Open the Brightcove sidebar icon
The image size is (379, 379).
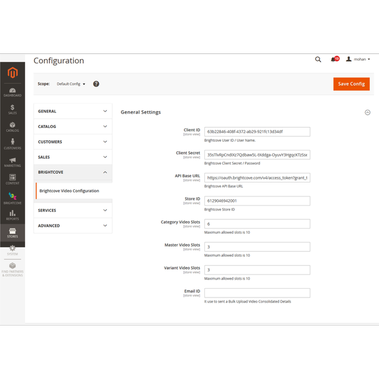[x=13, y=199]
